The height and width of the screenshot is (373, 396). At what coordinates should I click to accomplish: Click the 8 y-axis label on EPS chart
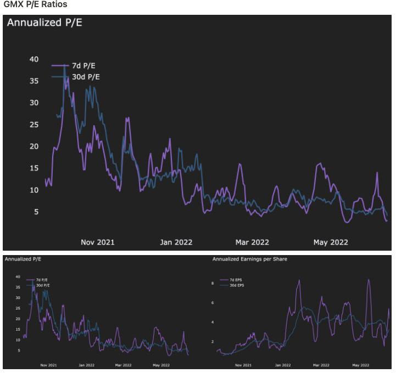tap(213, 283)
